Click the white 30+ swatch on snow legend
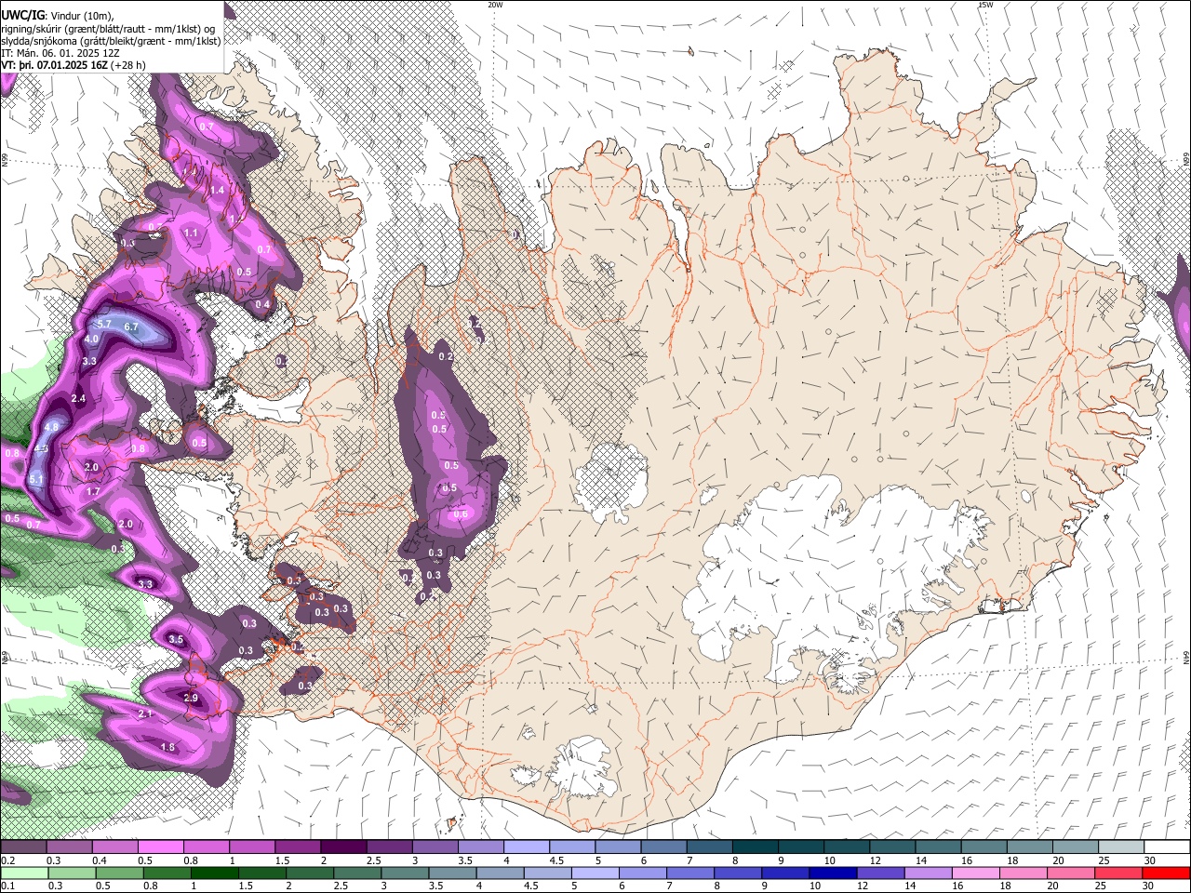 (x=1167, y=847)
